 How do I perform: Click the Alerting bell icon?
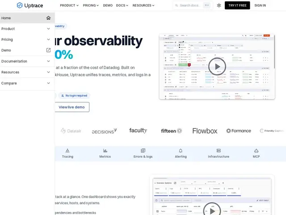click(181, 150)
